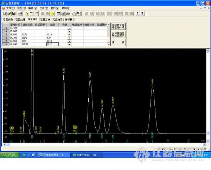This screenshot has width=211, height=170.
Task: Click the rightmost stick-figure toolbar icon
Action: coord(142,14)
